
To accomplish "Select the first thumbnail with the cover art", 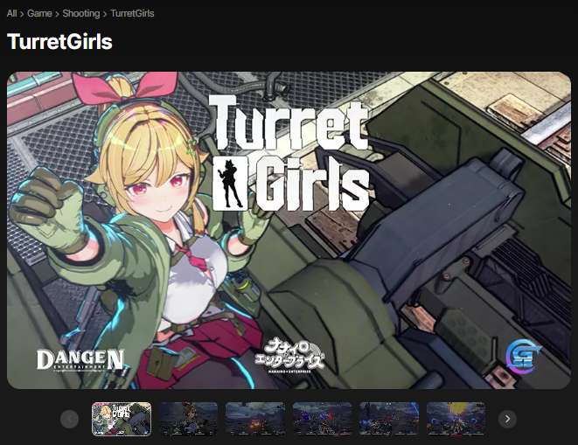I will tap(122, 419).
